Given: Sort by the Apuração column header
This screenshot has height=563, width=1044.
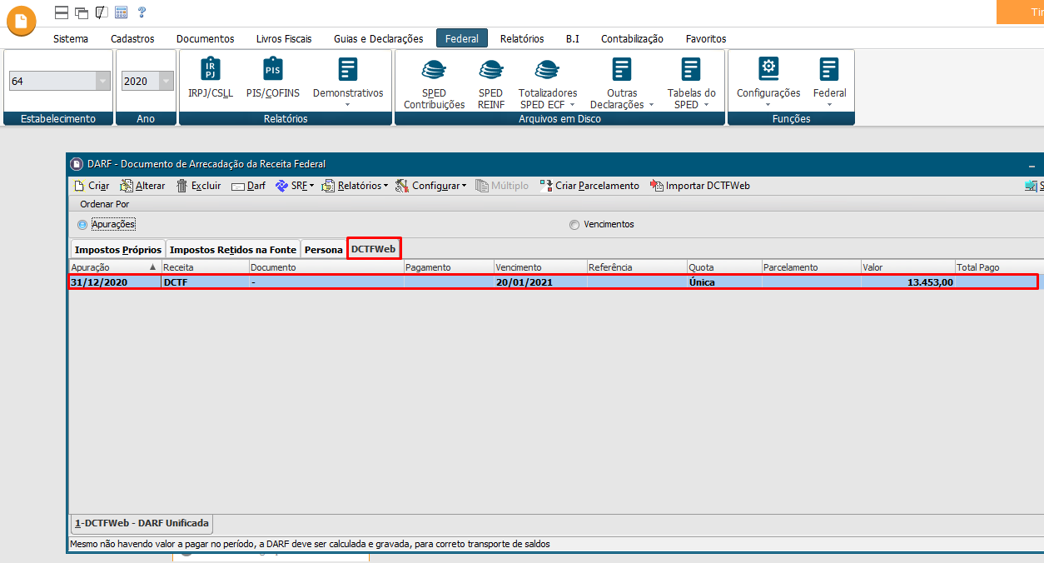Looking at the screenshot, I should coord(108,267).
